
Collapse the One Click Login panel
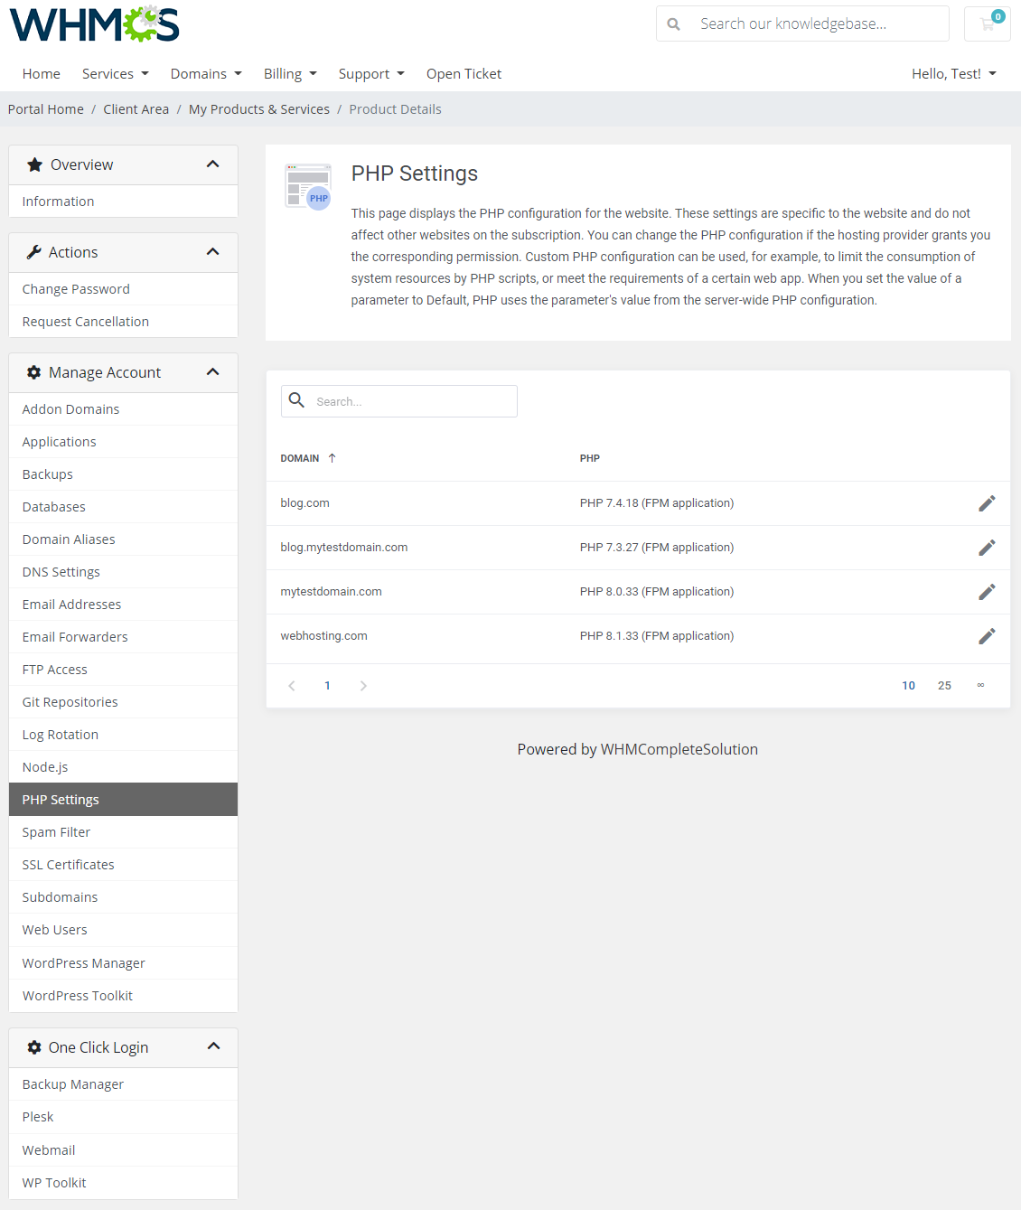pyautogui.click(x=213, y=1046)
